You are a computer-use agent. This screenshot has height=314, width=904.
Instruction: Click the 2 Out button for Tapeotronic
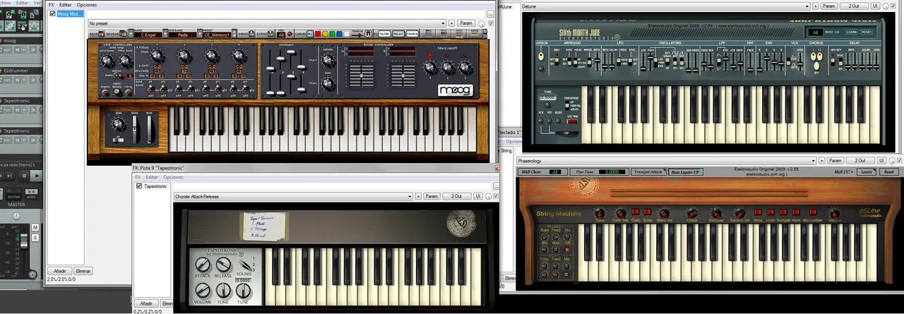tap(457, 196)
